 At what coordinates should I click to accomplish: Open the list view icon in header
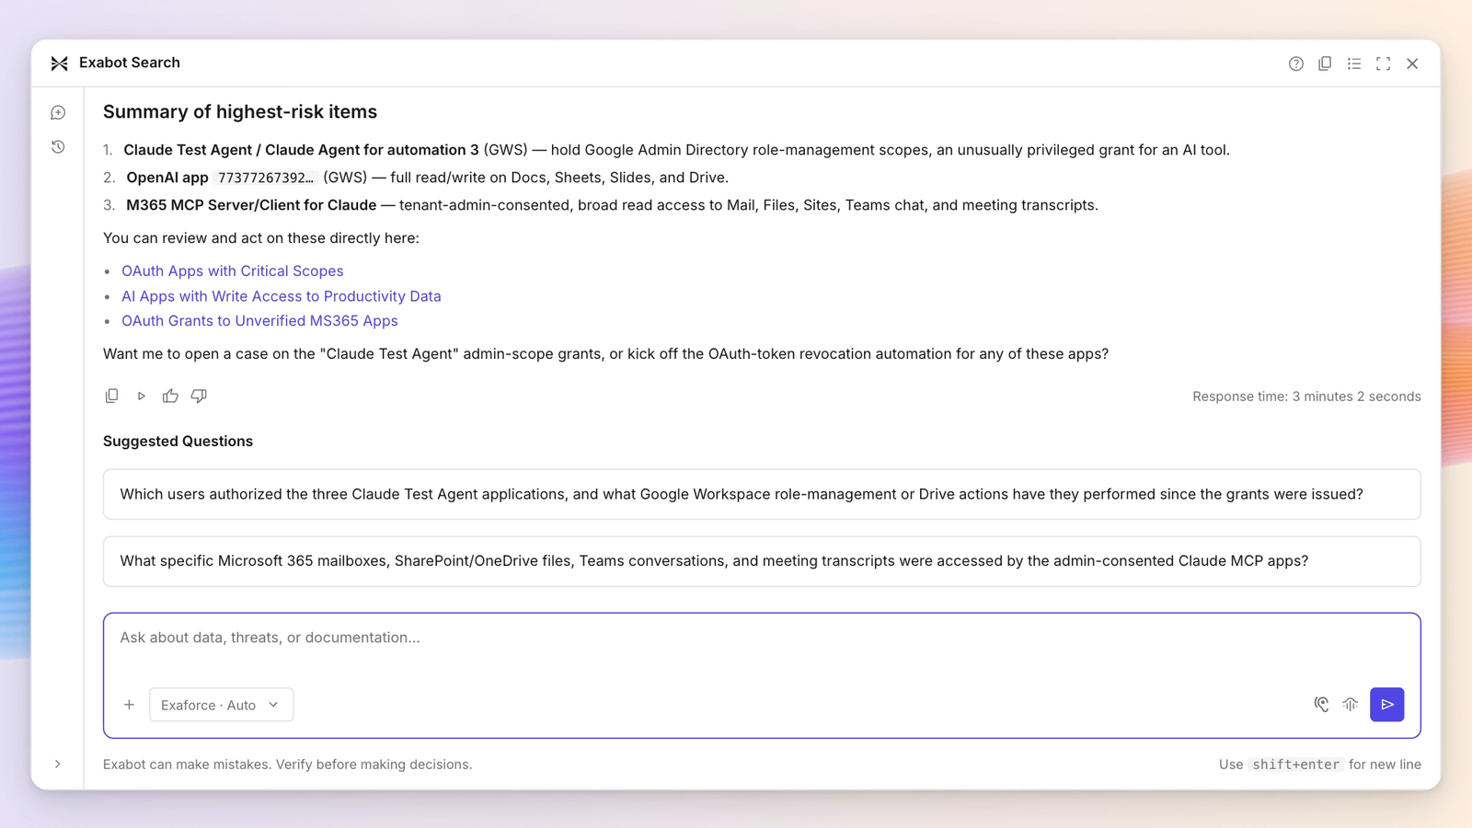[x=1354, y=63]
